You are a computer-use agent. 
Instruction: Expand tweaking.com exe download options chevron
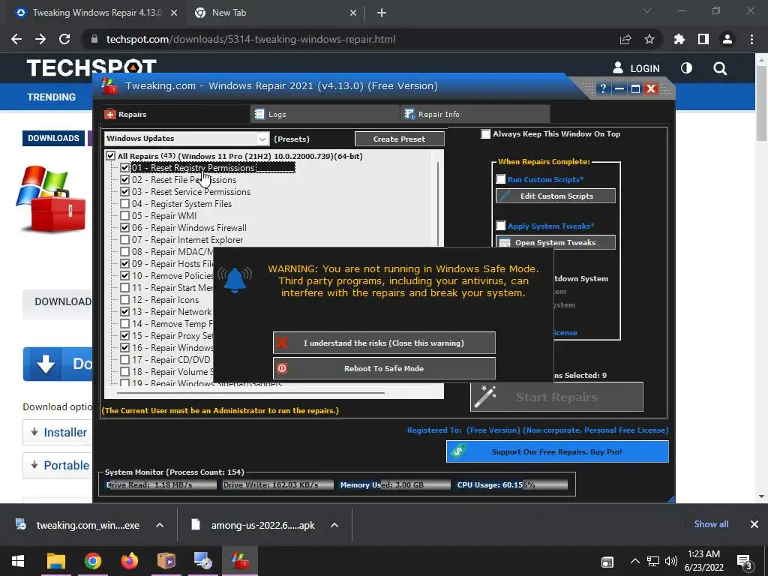(x=160, y=525)
